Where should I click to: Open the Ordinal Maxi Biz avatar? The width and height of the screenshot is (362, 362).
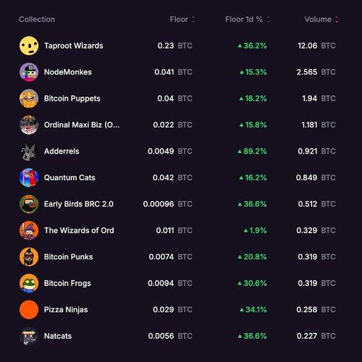pyautogui.click(x=29, y=125)
